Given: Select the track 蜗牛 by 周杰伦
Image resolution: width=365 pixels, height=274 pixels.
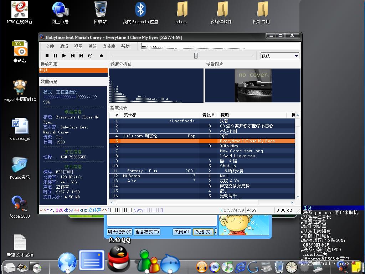Looking at the screenshot, I should tap(202, 136).
